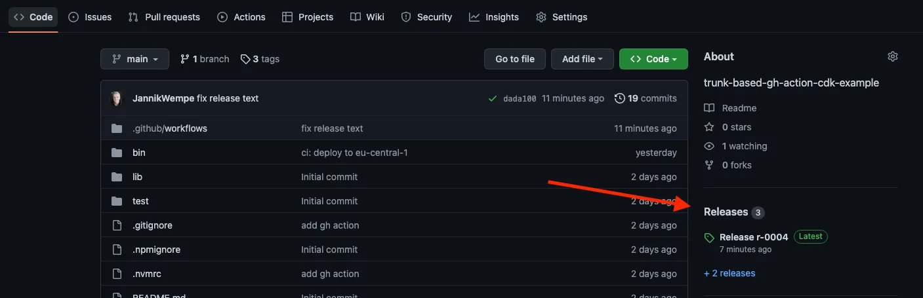Screen dimensions: 923x298
Task: Open the Readme link in About
Action: [x=739, y=108]
